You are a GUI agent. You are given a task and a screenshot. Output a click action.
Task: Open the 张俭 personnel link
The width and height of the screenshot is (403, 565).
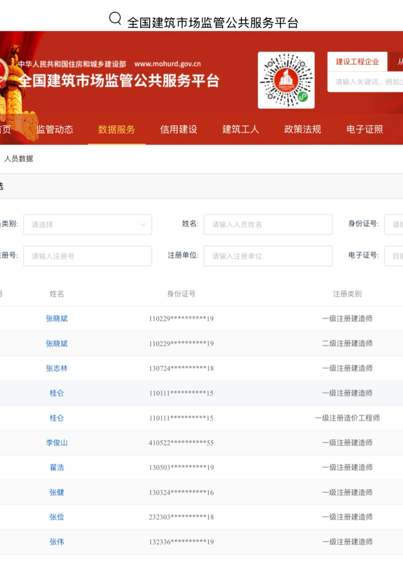(x=57, y=517)
